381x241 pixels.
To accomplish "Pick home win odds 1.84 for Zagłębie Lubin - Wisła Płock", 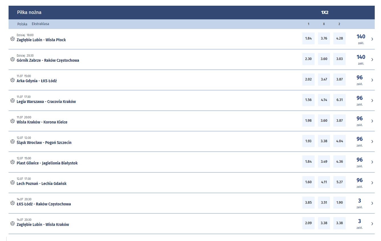I will click(x=308, y=38).
